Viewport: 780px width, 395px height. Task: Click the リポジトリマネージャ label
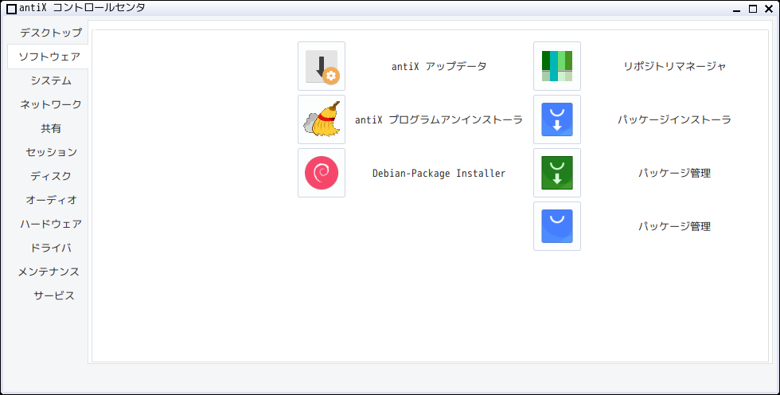[675, 66]
